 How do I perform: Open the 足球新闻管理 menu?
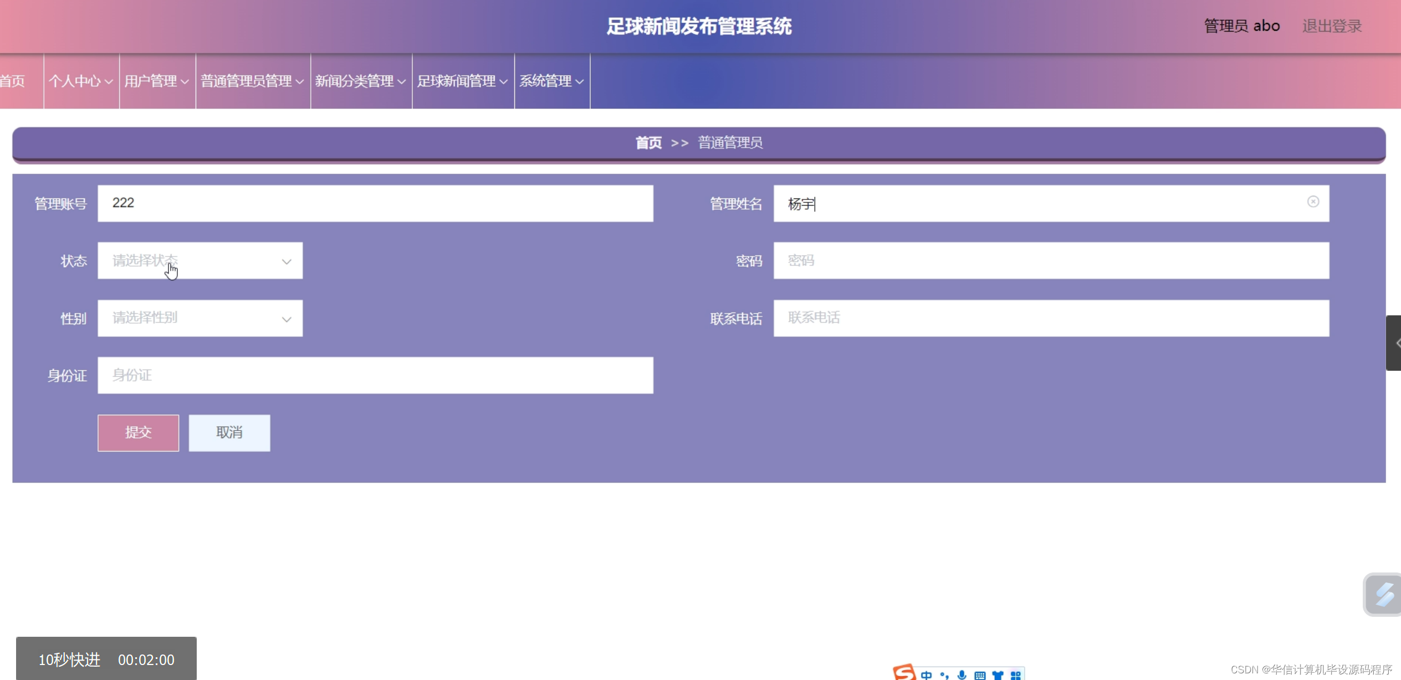coord(463,81)
